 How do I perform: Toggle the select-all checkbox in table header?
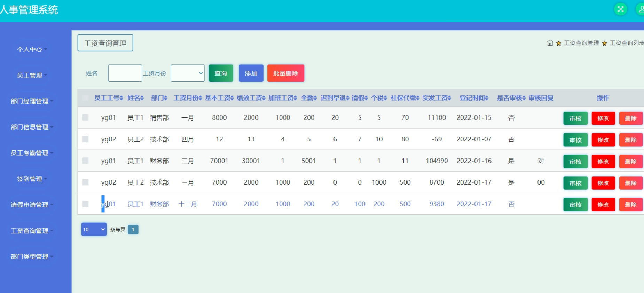(x=85, y=98)
